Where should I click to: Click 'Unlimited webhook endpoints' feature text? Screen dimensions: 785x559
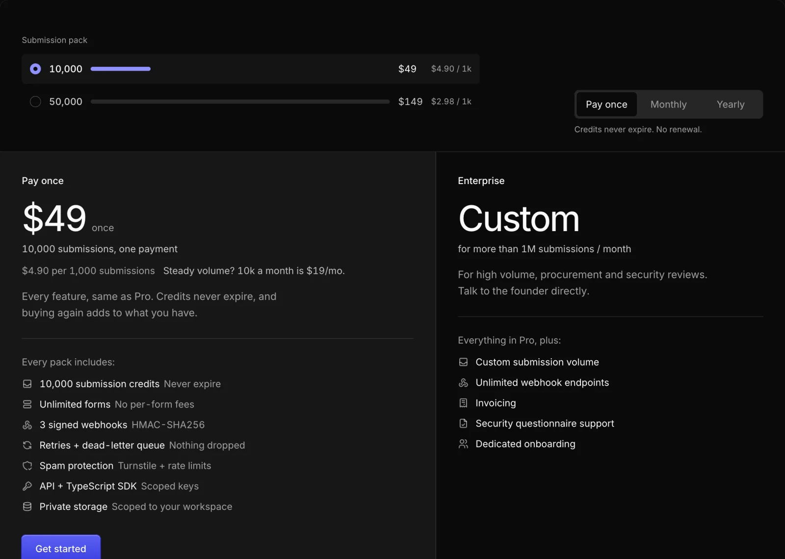(542, 383)
